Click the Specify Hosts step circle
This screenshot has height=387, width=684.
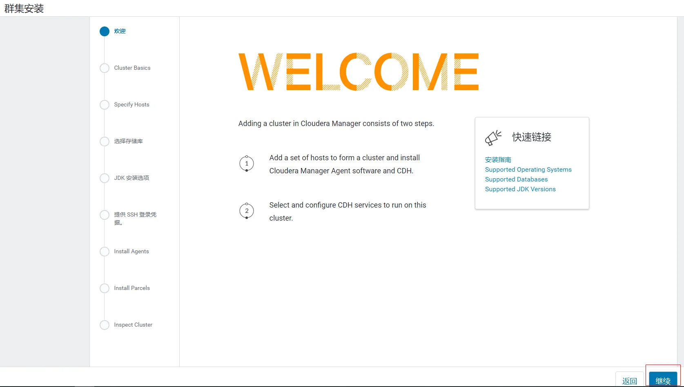click(105, 105)
